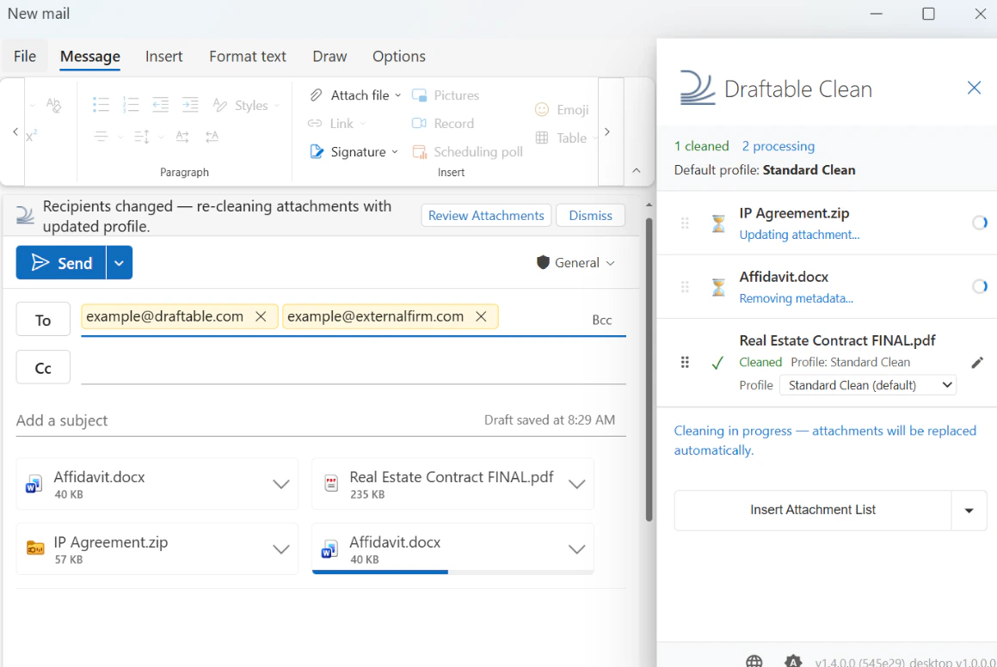Edit Real Estate Contract with pencil icon
This screenshot has height=667, width=997.
(977, 363)
